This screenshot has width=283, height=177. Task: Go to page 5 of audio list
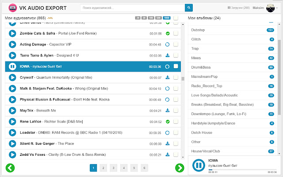[134, 168]
